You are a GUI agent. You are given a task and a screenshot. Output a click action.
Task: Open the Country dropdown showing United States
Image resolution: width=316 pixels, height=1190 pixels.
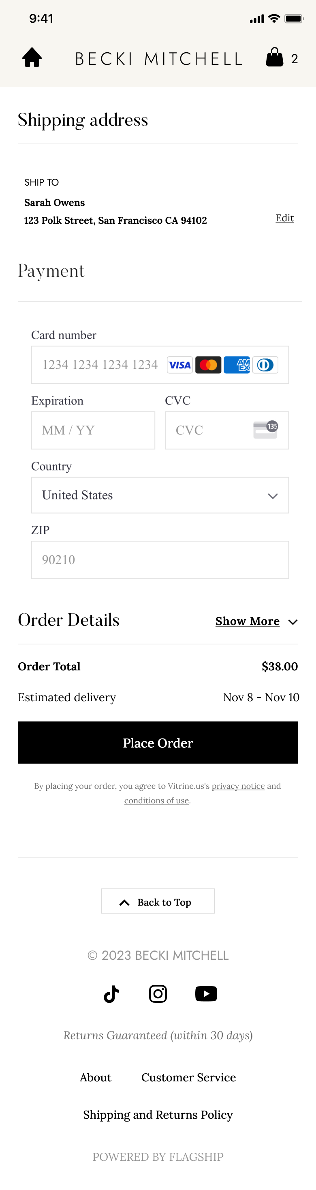point(160,495)
